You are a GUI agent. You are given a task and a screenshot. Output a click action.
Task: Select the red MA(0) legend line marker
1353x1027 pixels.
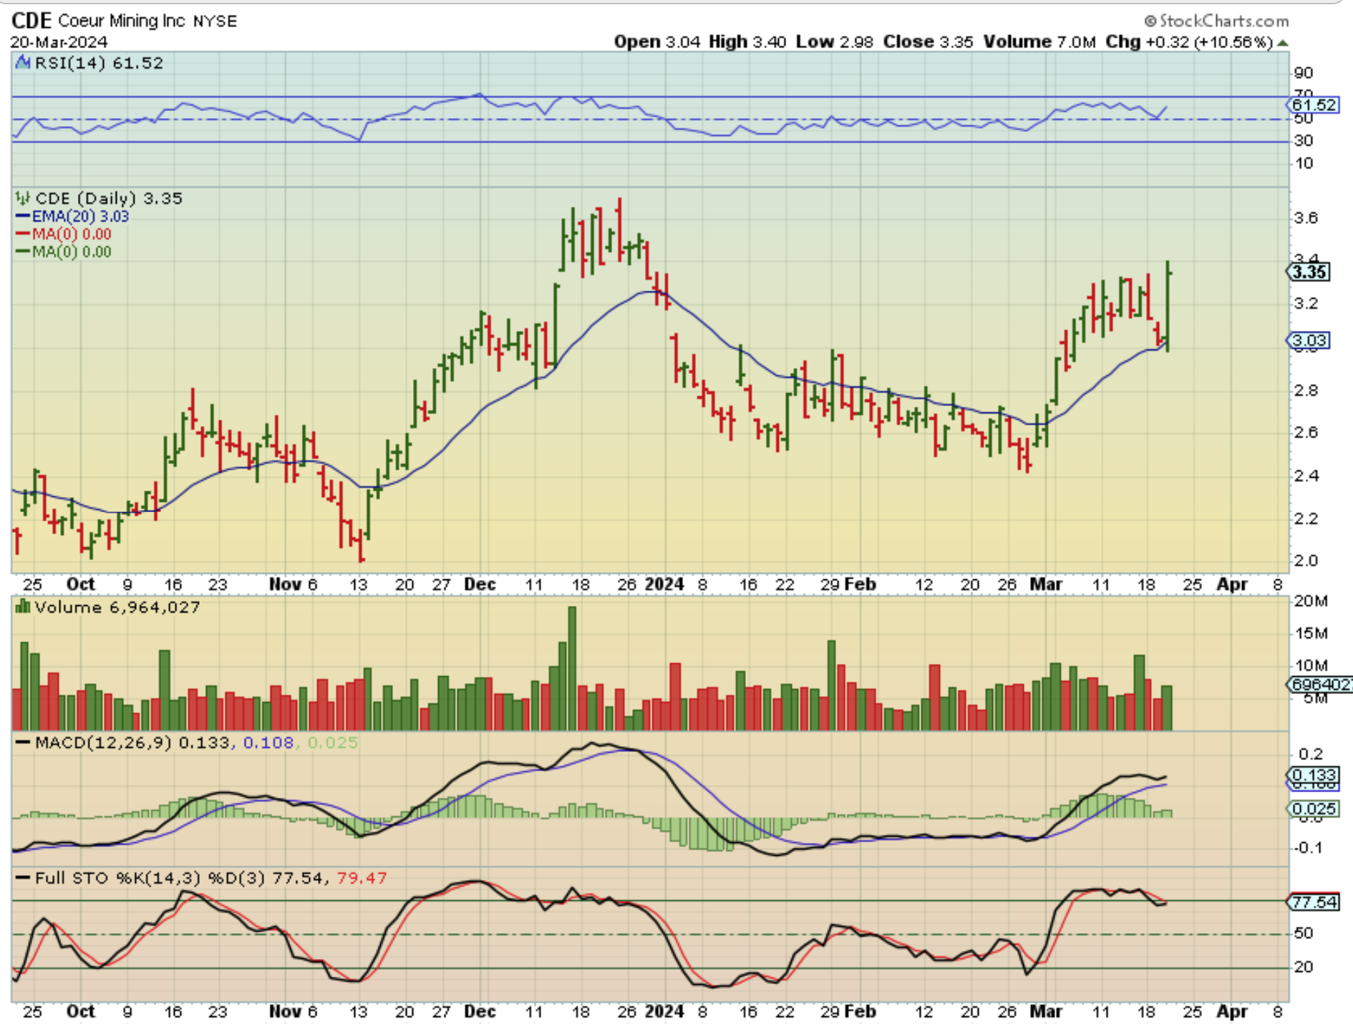[23, 234]
